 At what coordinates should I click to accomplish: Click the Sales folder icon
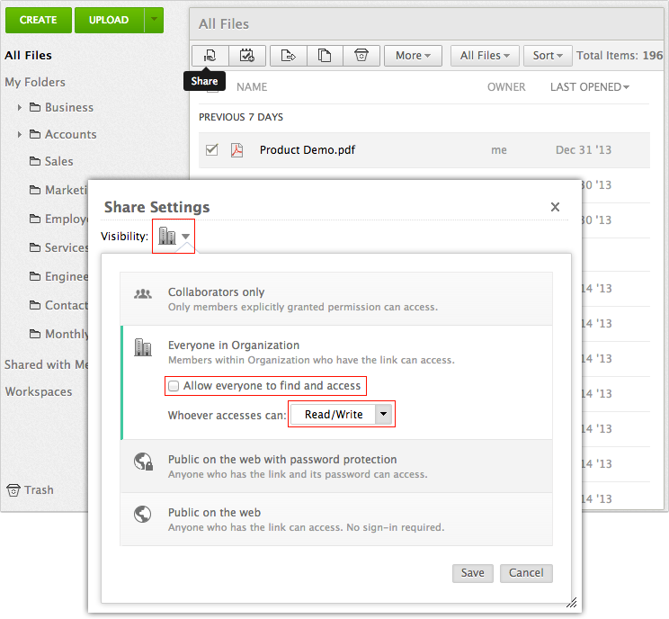click(x=35, y=161)
